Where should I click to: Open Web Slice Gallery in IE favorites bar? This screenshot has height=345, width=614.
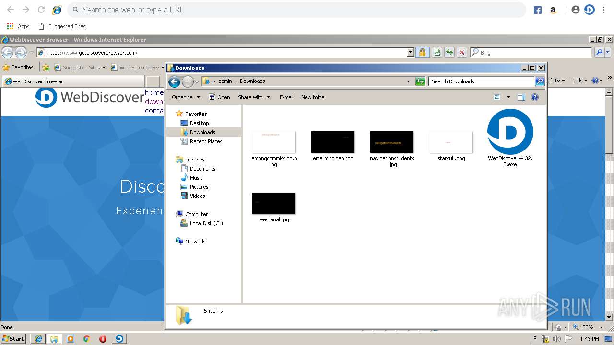click(137, 68)
